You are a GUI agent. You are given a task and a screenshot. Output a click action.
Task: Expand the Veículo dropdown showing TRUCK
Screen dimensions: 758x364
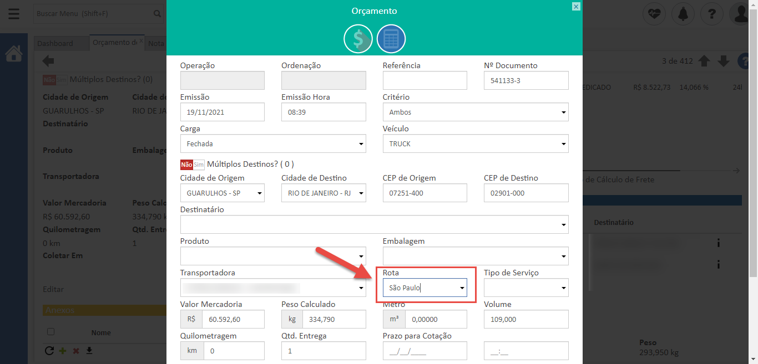point(564,144)
